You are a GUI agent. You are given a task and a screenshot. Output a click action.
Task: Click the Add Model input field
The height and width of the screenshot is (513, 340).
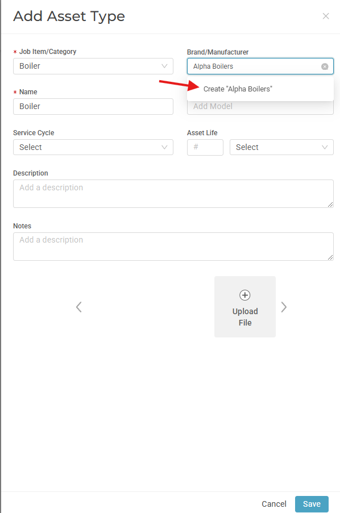260,107
